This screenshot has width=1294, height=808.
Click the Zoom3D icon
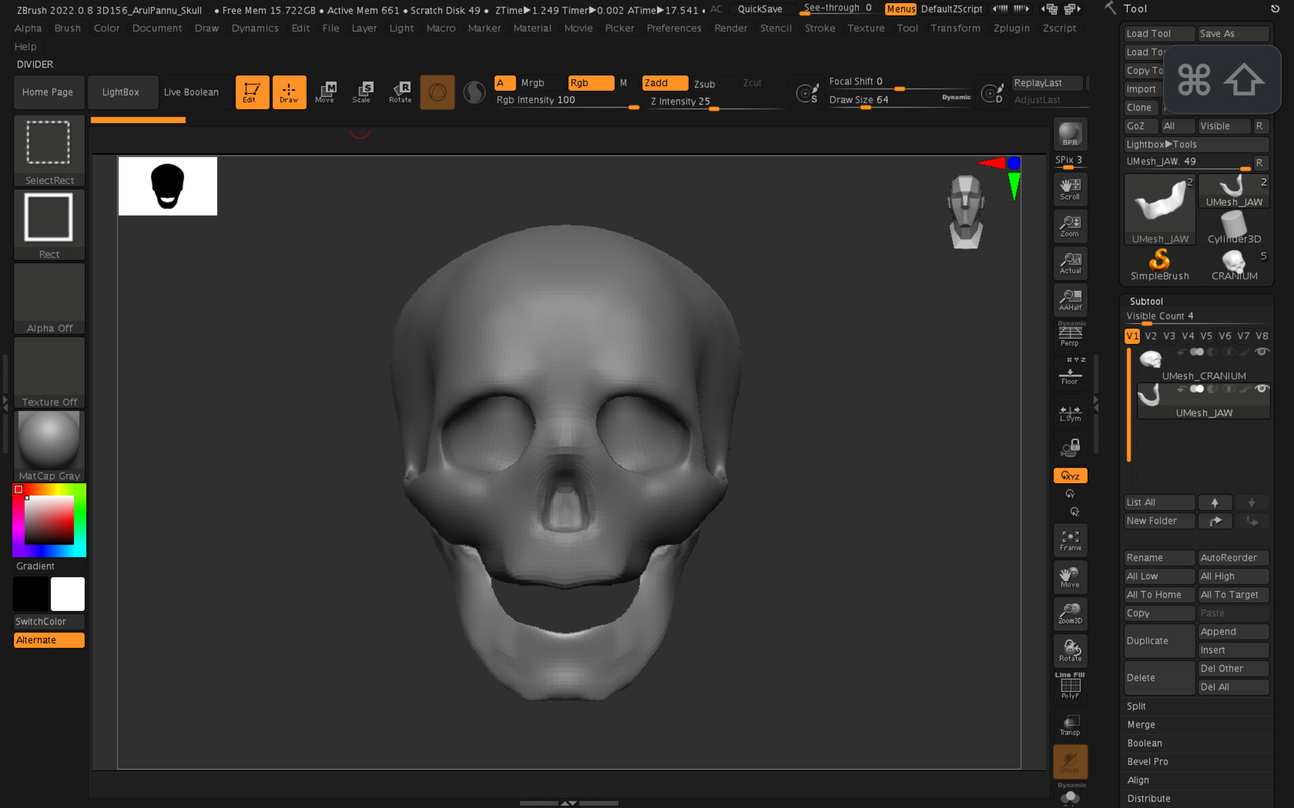(x=1070, y=613)
